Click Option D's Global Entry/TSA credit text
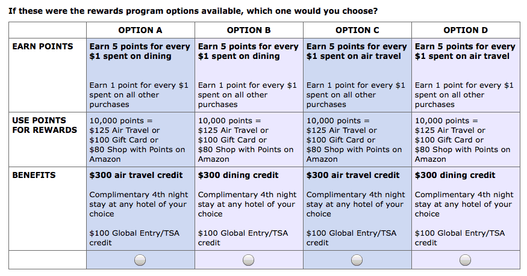Image resolution: width=527 pixels, height=276 pixels. [x=460, y=238]
